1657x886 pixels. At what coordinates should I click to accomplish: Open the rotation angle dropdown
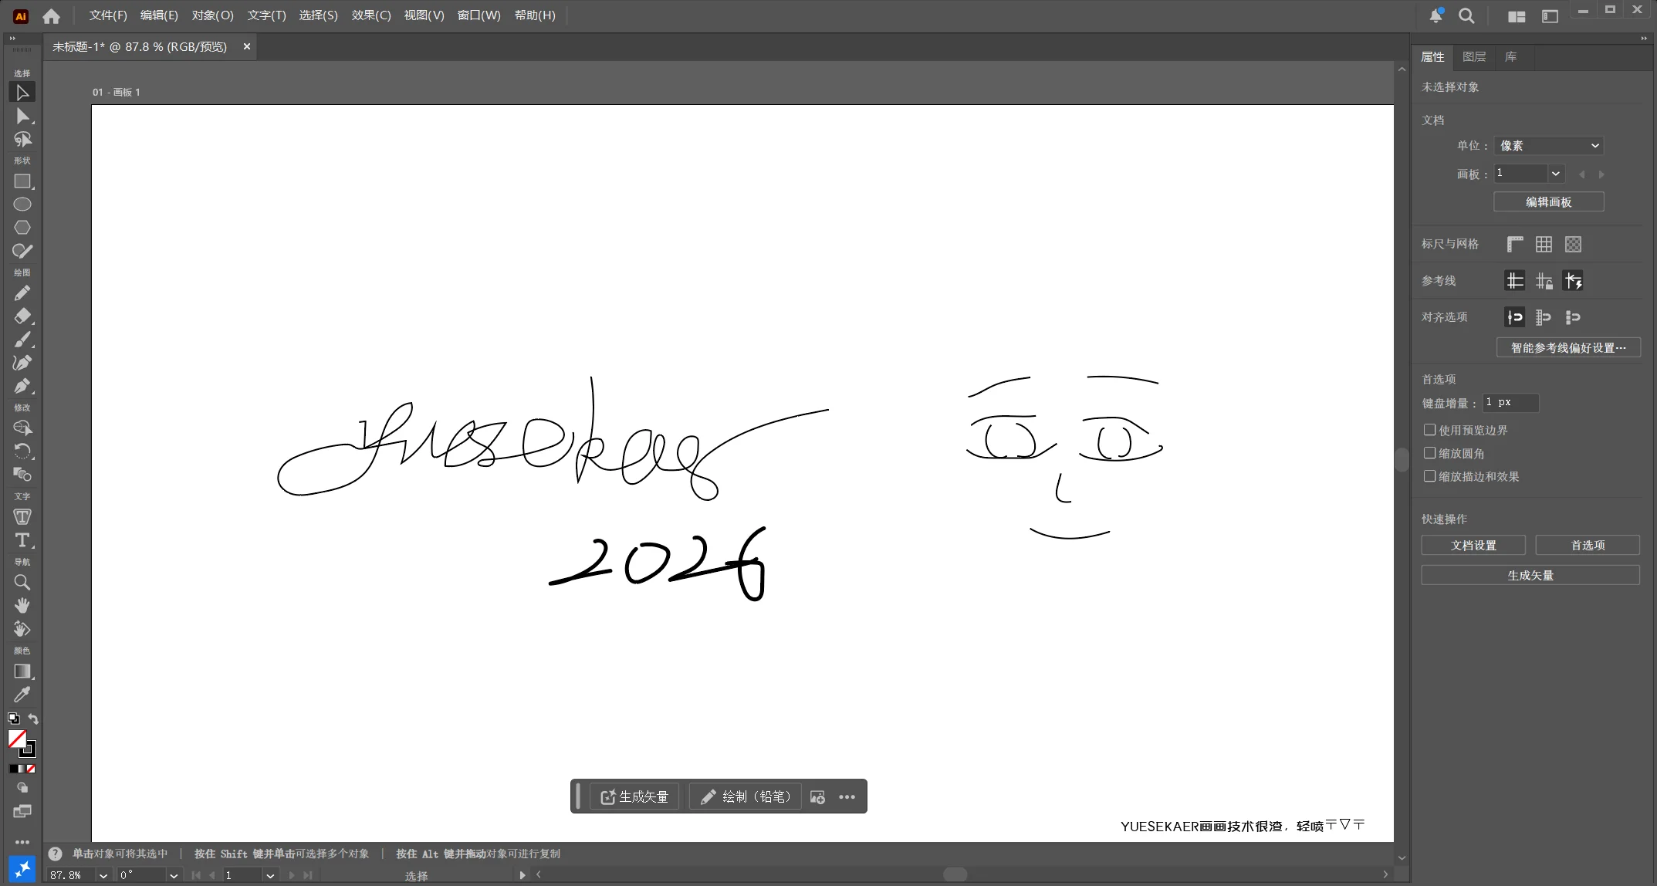point(174,875)
